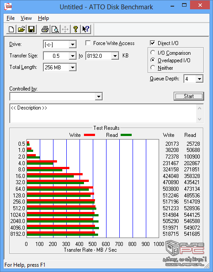Click inside the Description text box
The height and width of the screenshot is (272, 213).
pos(103,113)
